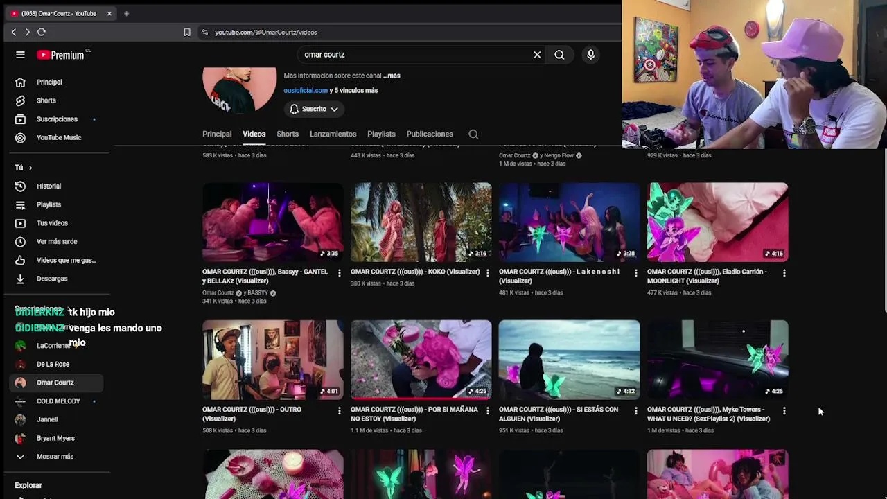Switch to Lanzamientos channel tab

pyautogui.click(x=333, y=134)
